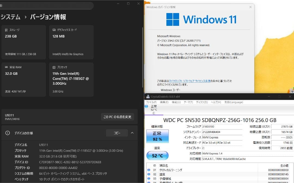Maximize the Settings window
This screenshot has width=294, height=183.
pos(128,4)
